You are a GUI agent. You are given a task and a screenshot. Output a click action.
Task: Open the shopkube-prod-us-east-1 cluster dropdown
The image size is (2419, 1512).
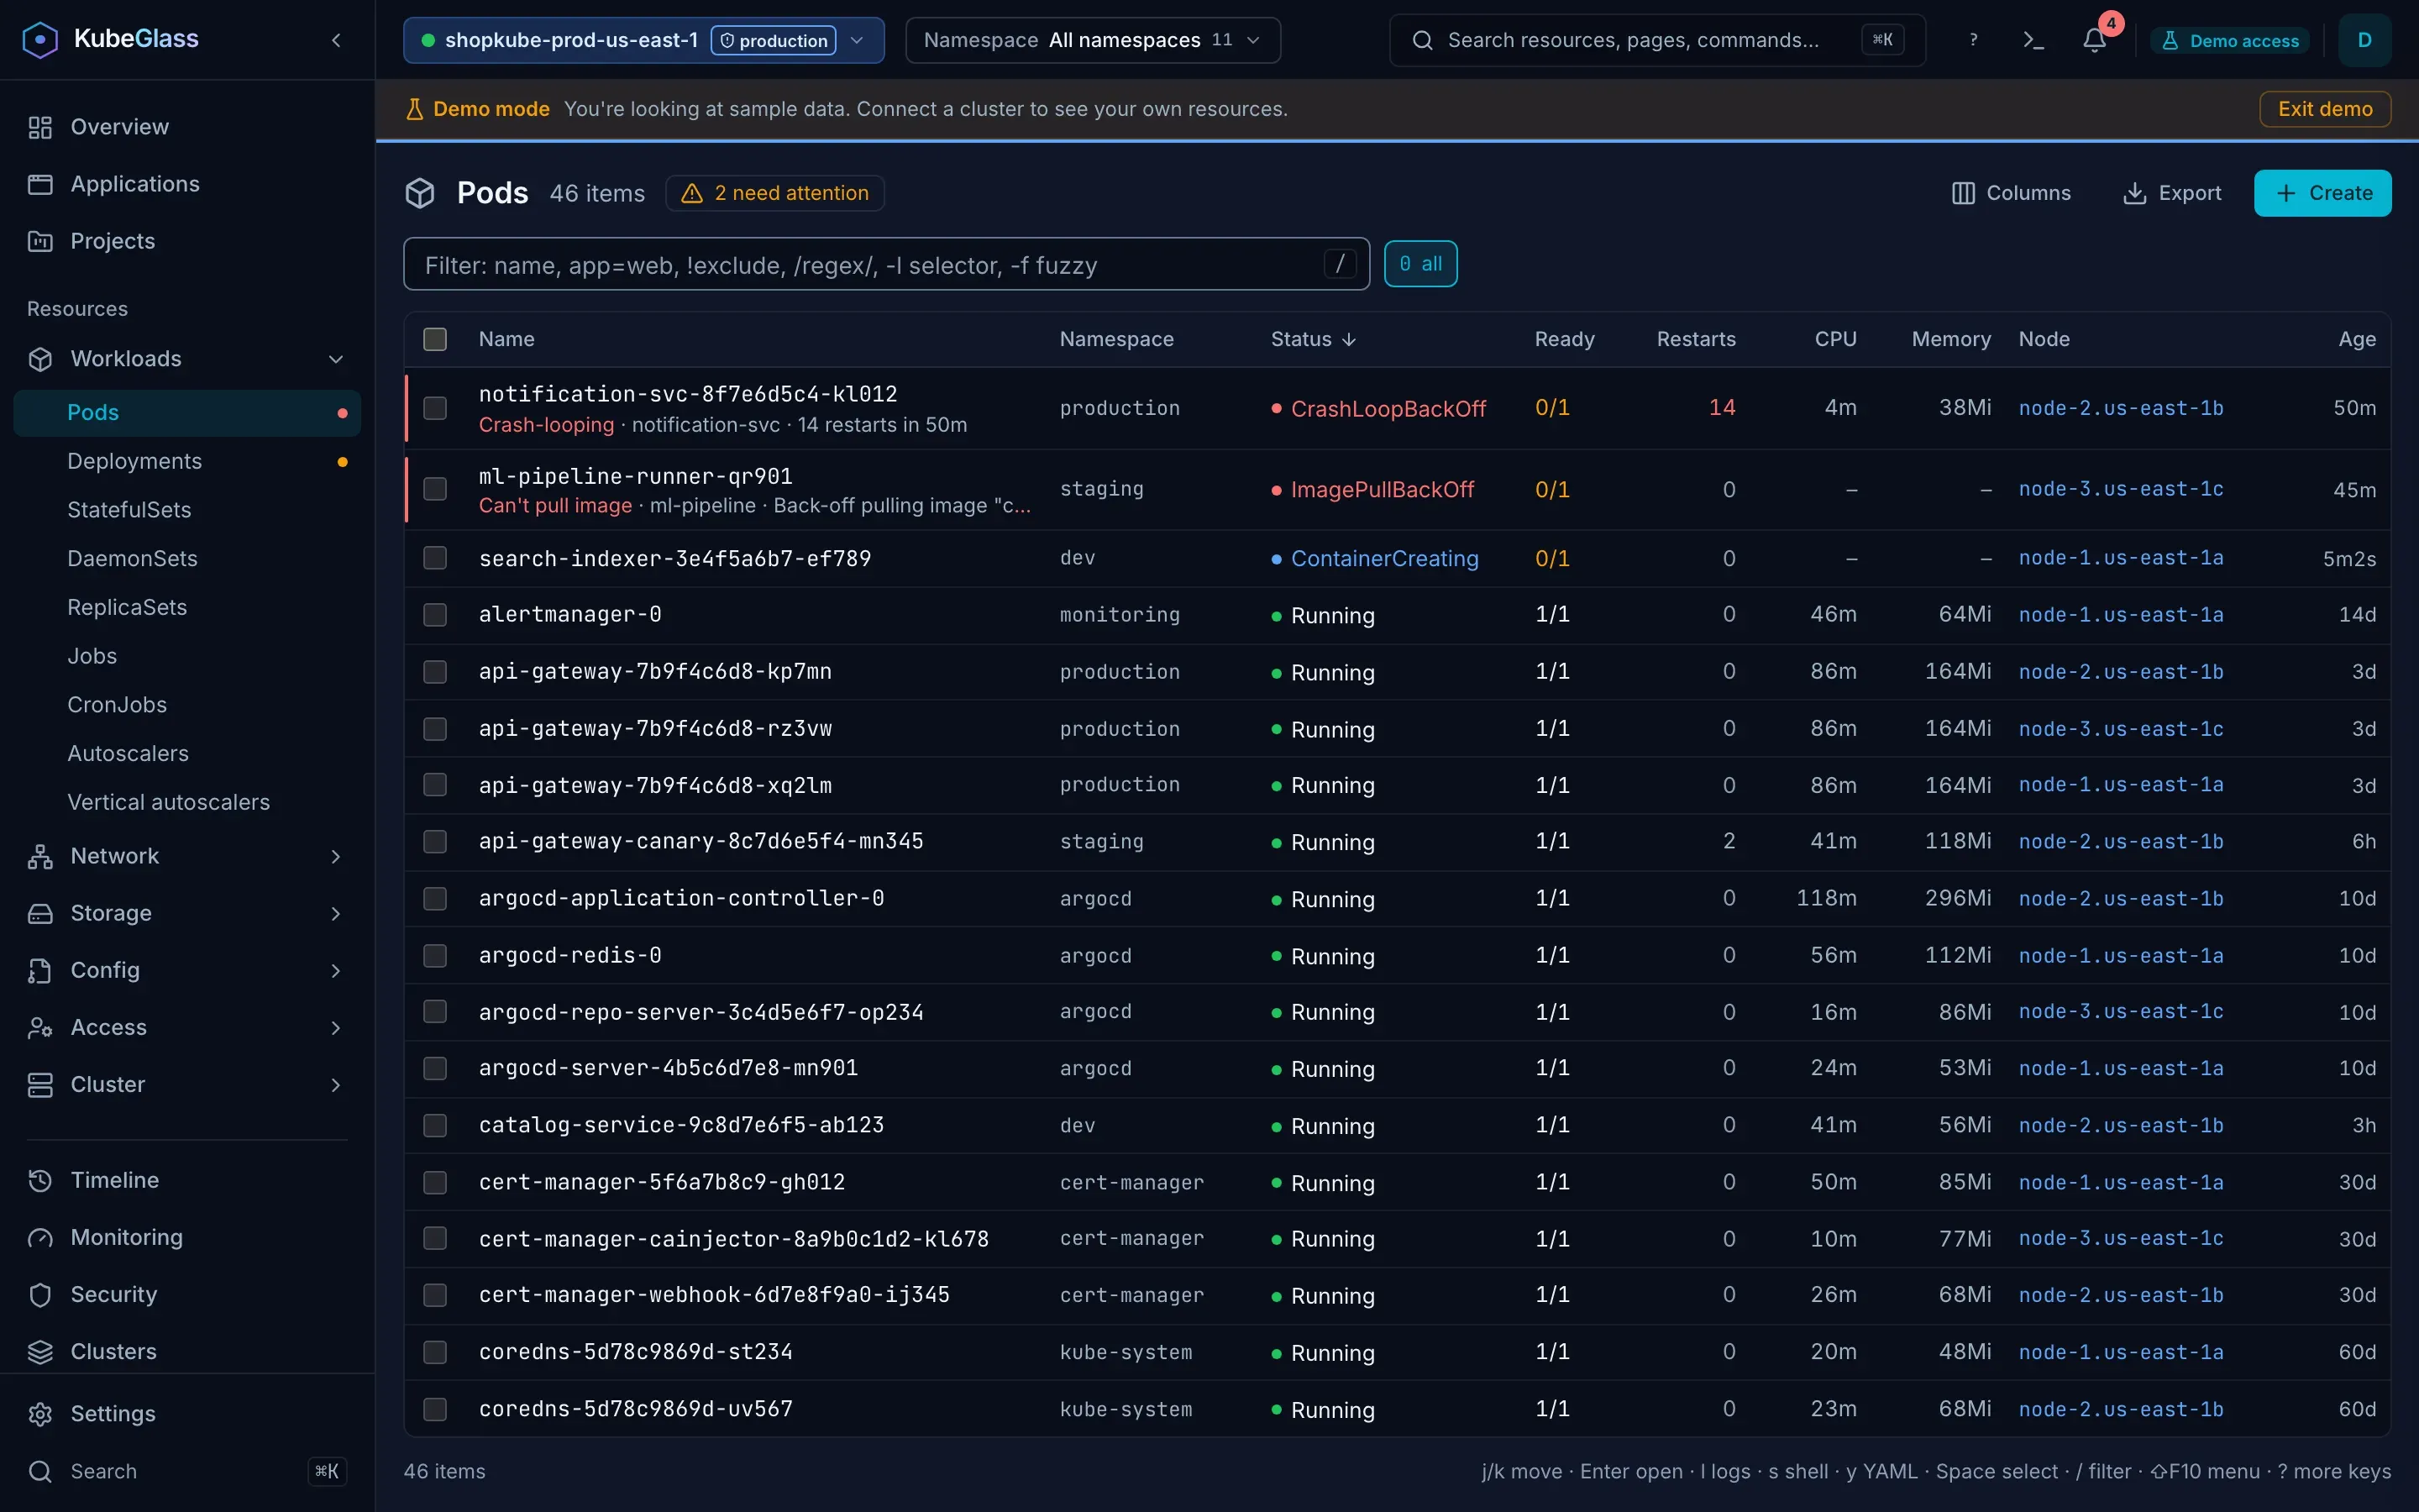(x=643, y=40)
